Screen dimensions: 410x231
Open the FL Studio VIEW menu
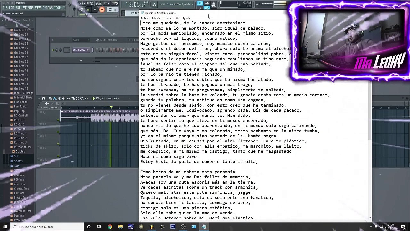click(38, 8)
